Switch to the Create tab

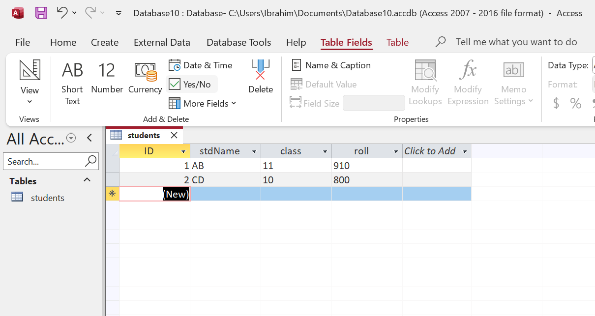point(104,42)
